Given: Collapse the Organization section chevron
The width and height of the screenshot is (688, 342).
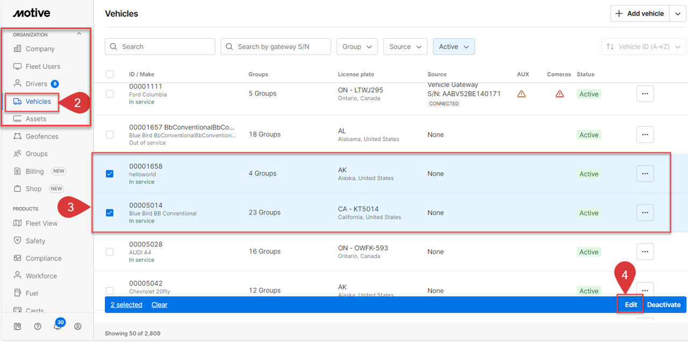Looking at the screenshot, I should click(79, 34).
